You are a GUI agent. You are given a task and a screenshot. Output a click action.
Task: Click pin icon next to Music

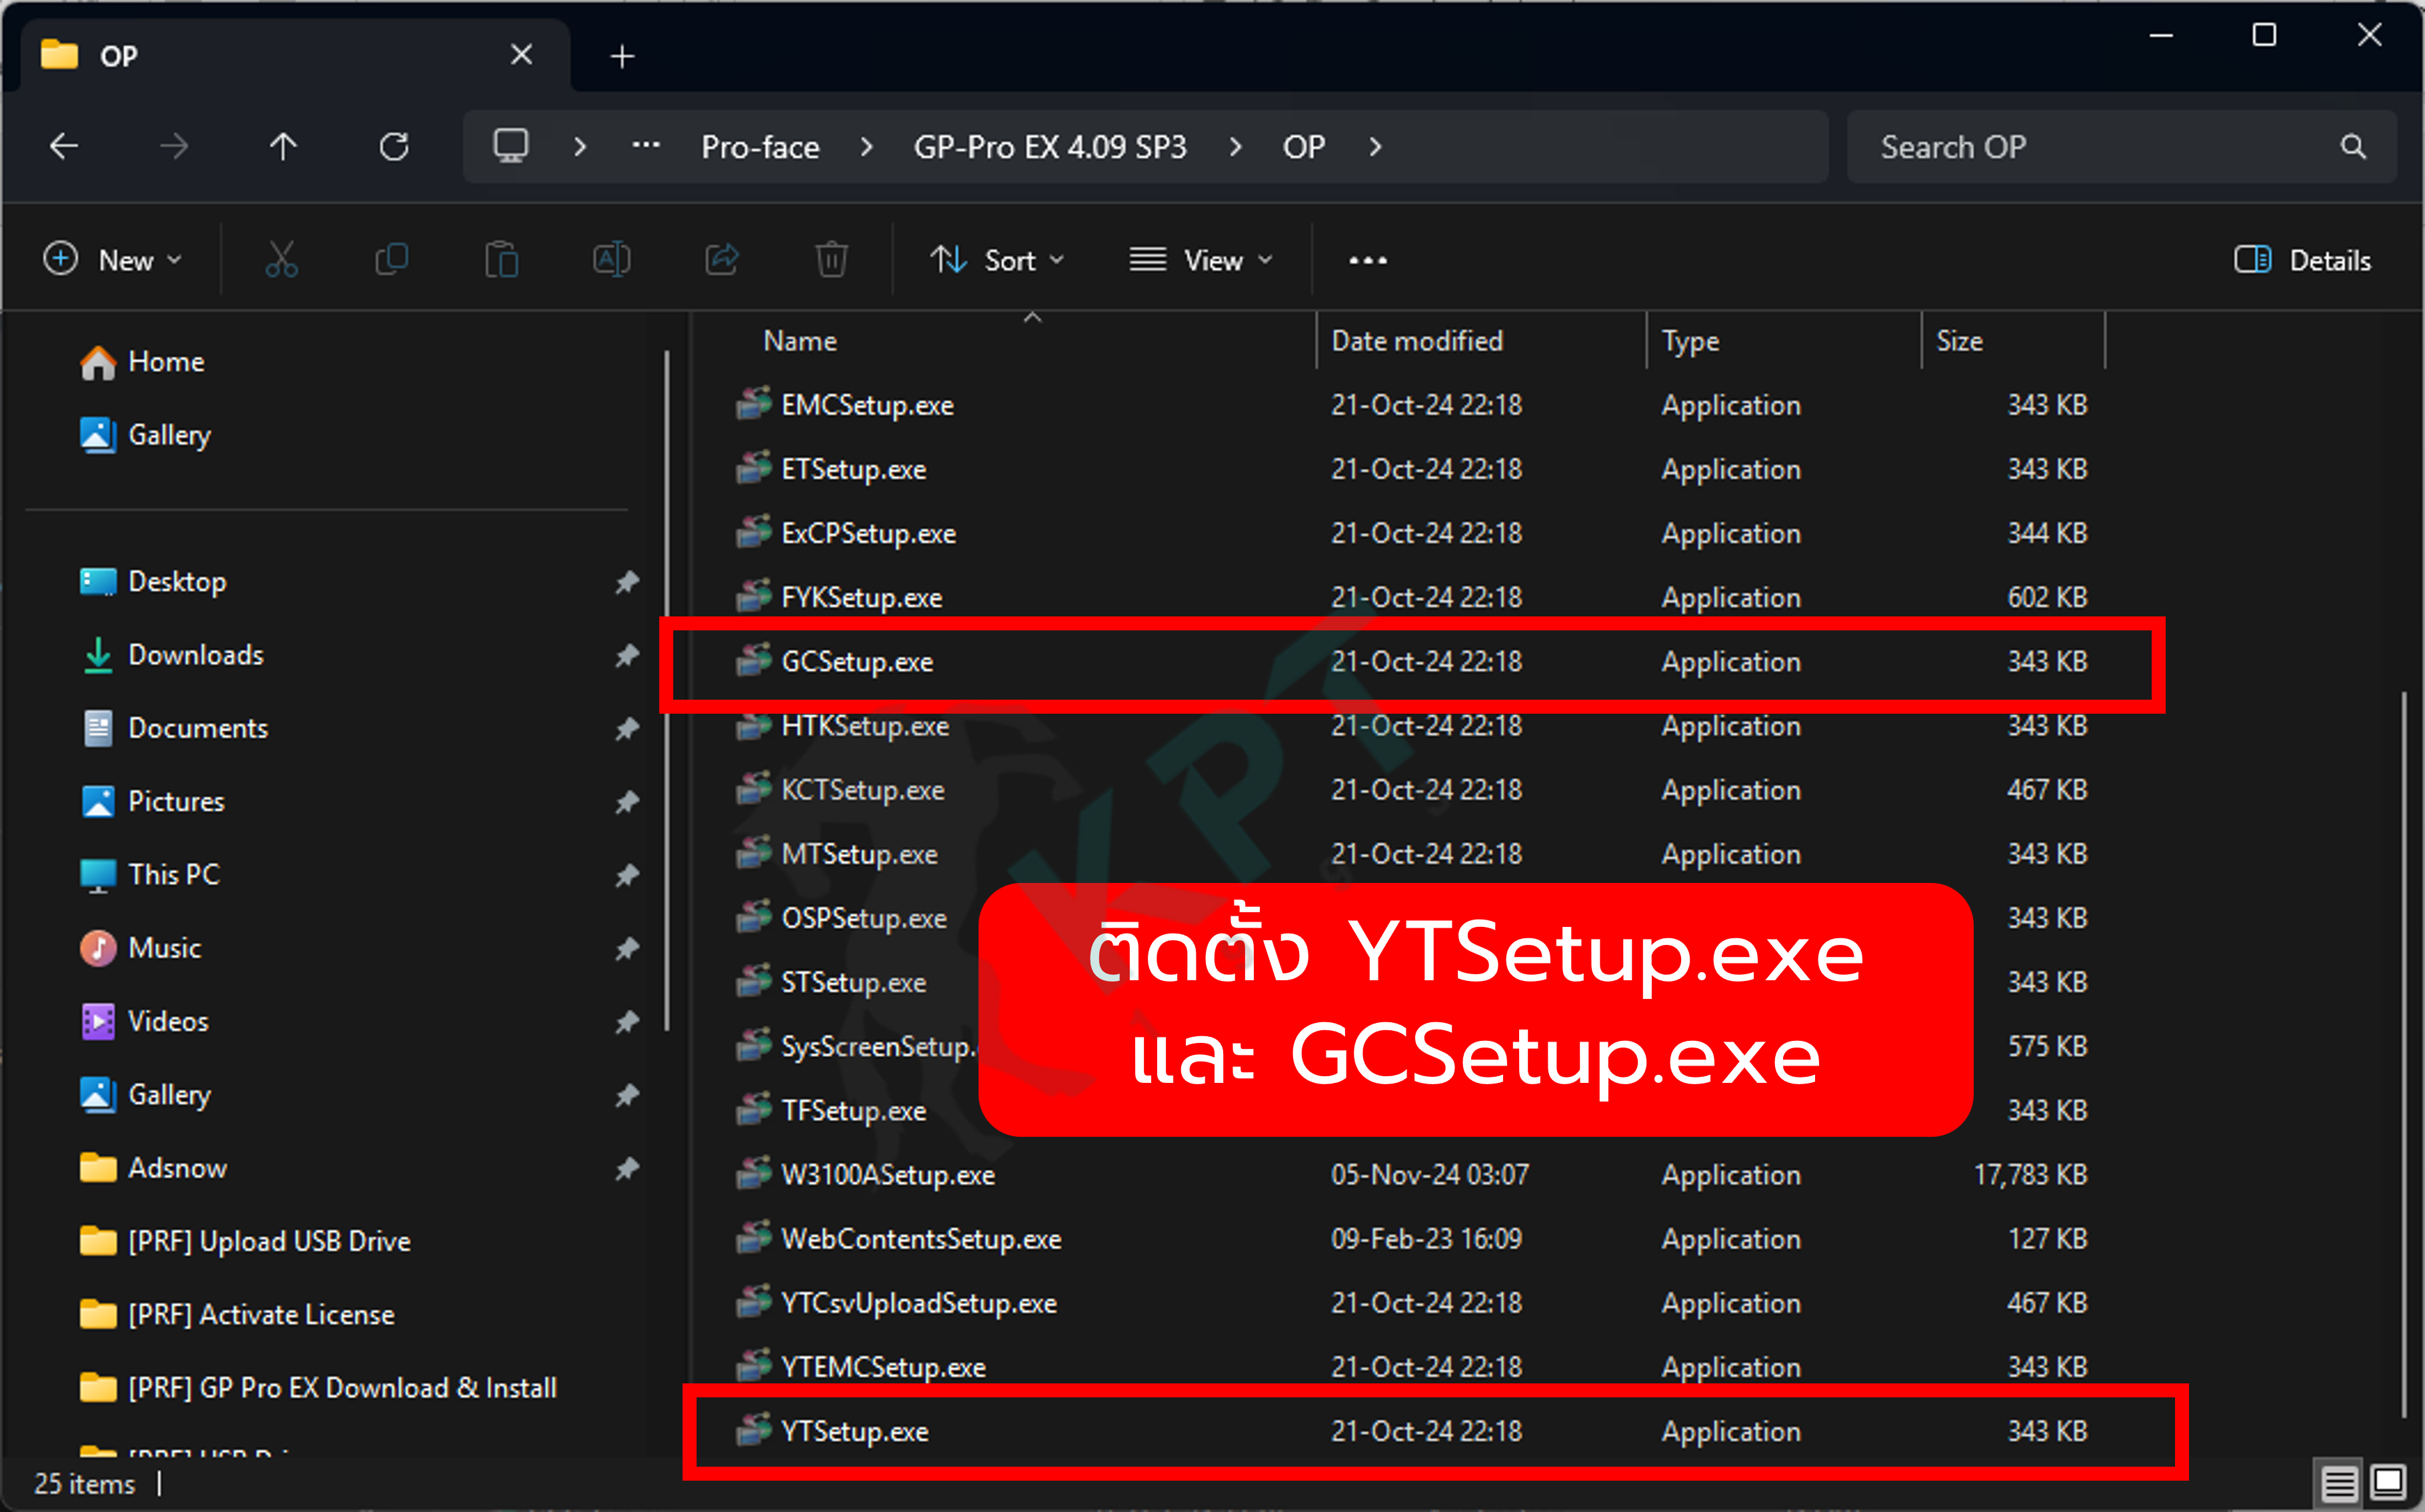pyautogui.click(x=626, y=948)
